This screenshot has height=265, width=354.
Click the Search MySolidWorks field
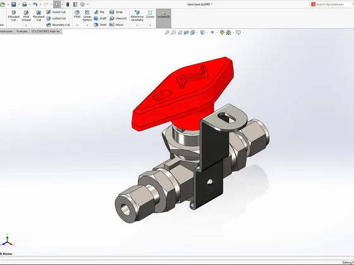(x=332, y=4)
